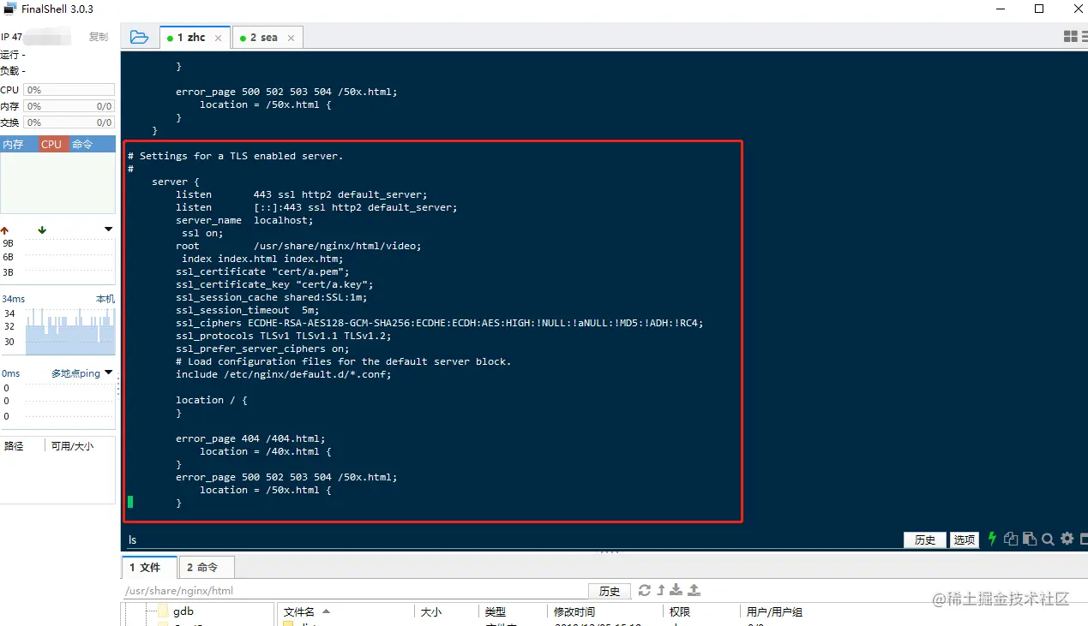Minimize the FinalShell window
Viewport: 1088px width, 626px height.
pos(1000,9)
